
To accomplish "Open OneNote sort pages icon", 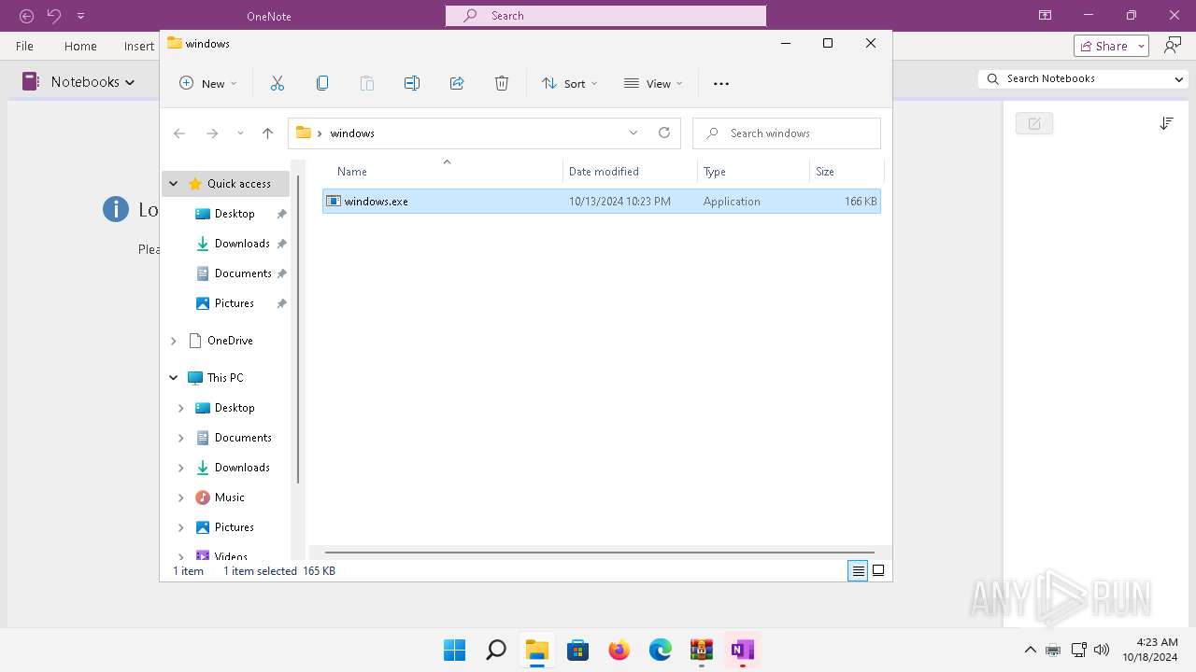I will [1166, 123].
